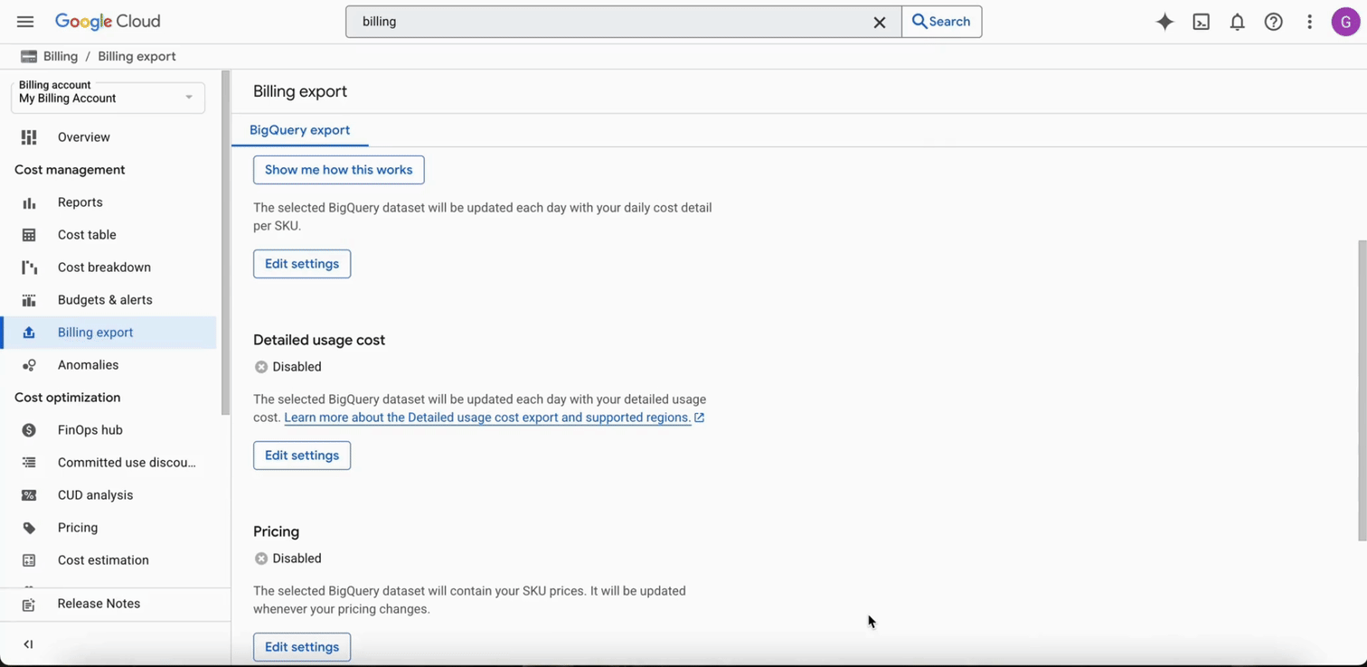The image size is (1367, 667).
Task: Select Reports in the sidebar
Action: 80,202
